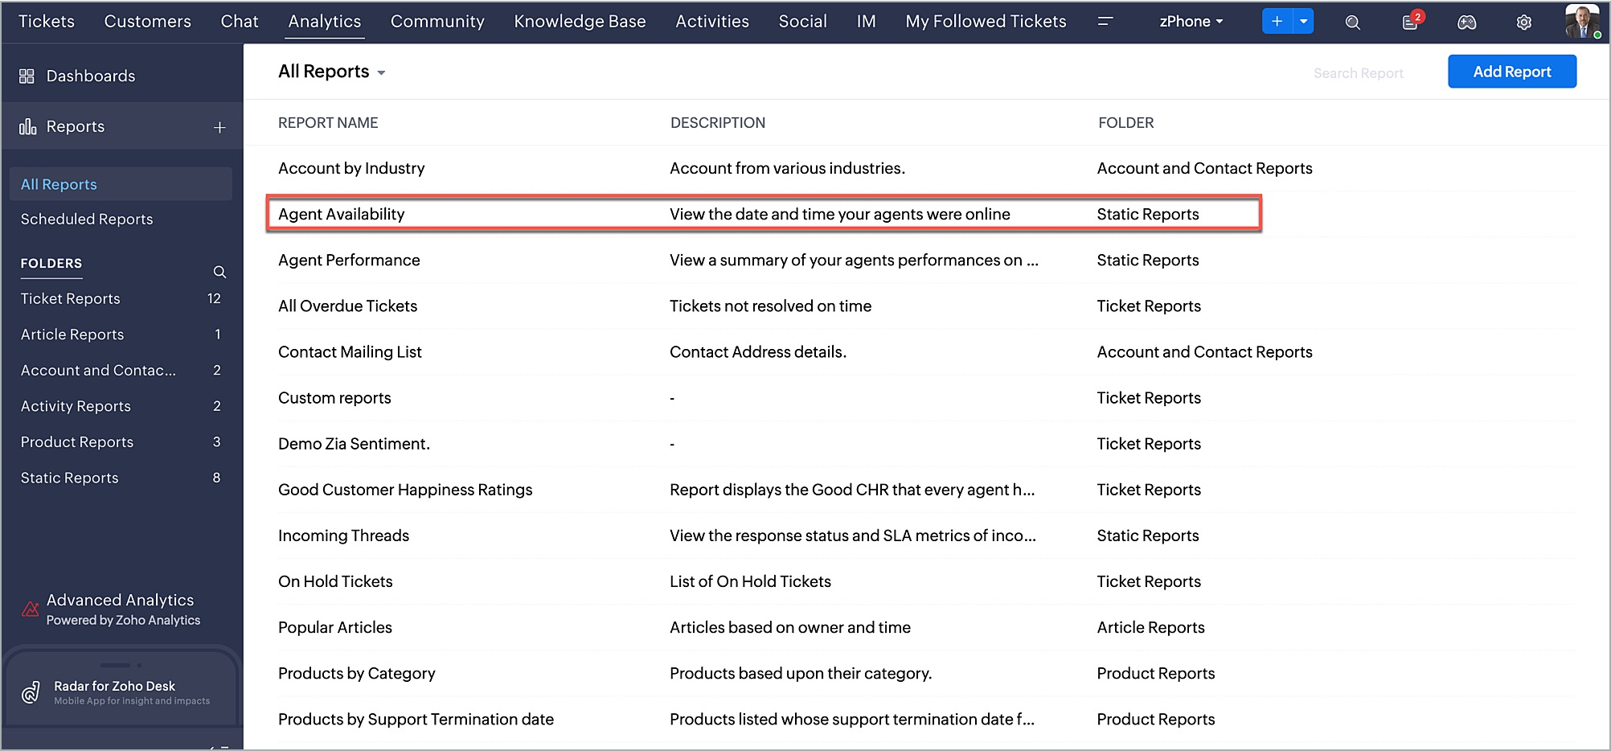Expand the more-tabs overflow menu icon
Screen dimensions: 1611x751
1105,22
